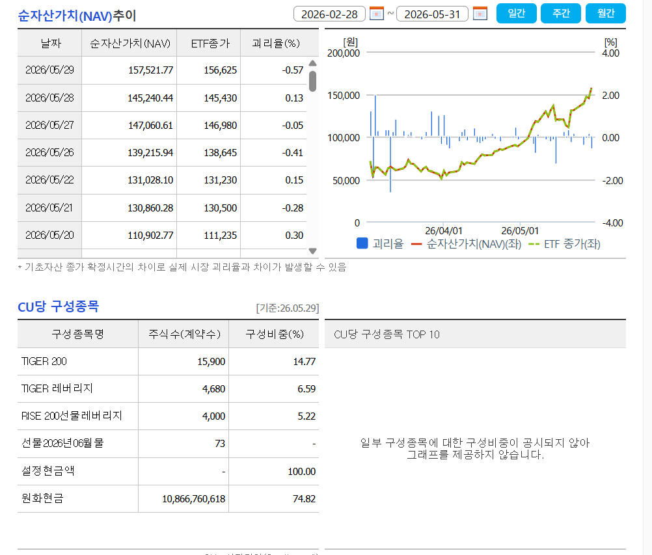Click the 구성비중(%) column header
Viewport: 652px width, 555px height.
[274, 334]
